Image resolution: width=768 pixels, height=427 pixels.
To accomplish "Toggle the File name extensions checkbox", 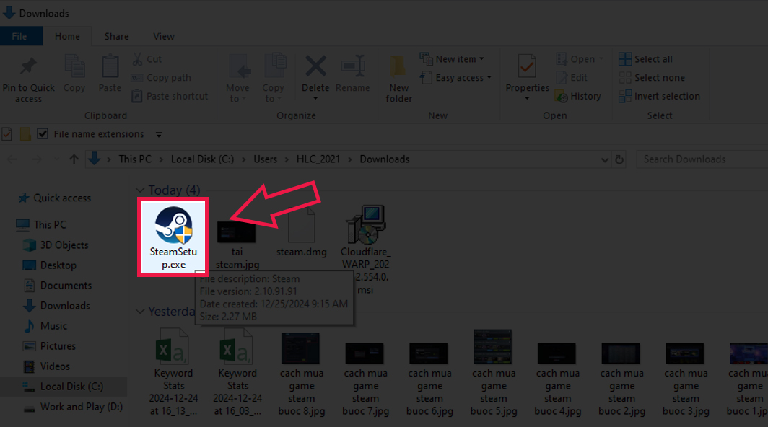I will tap(43, 133).
